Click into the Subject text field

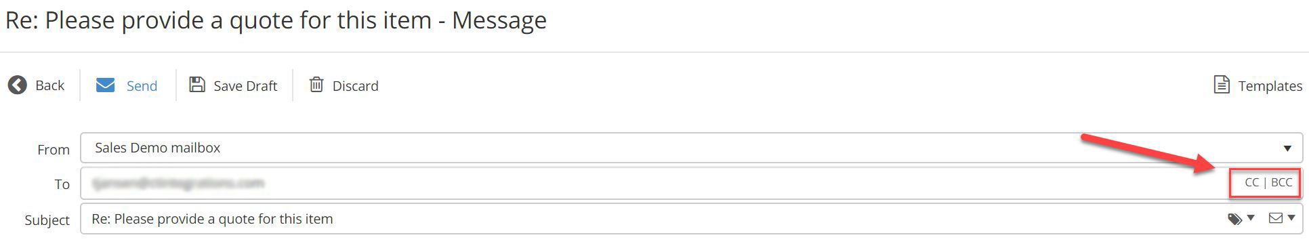(650, 219)
